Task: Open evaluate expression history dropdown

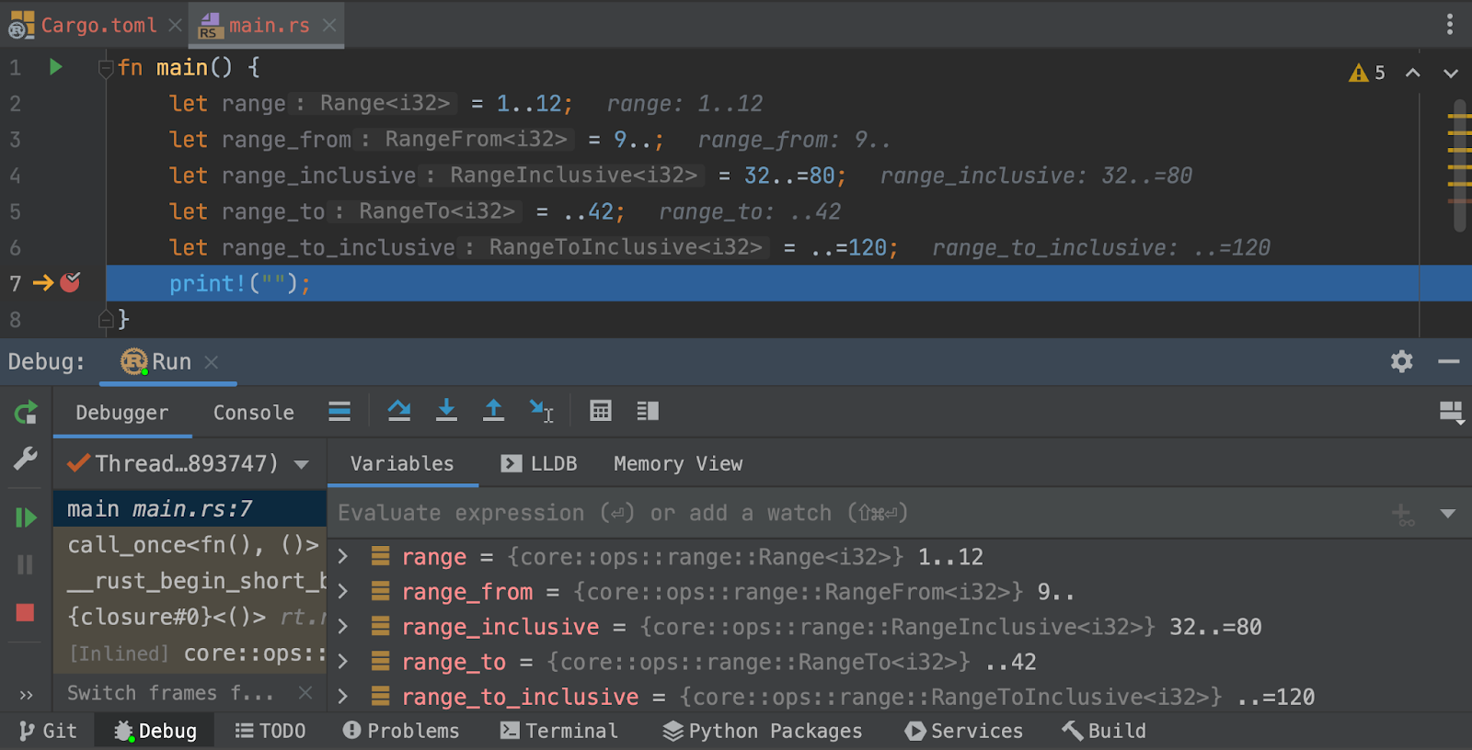Action: coord(1448,514)
